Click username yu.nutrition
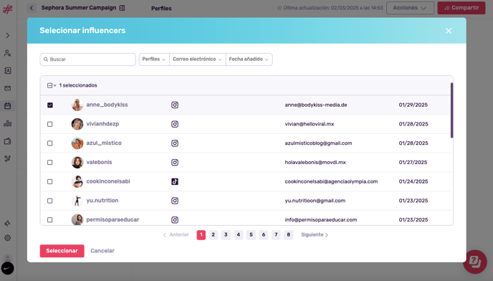This screenshot has height=281, width=493. pos(102,201)
